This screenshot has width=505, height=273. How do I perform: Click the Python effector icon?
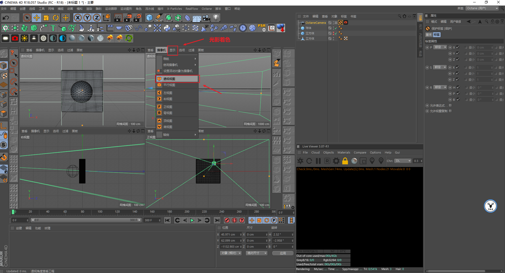point(167,28)
